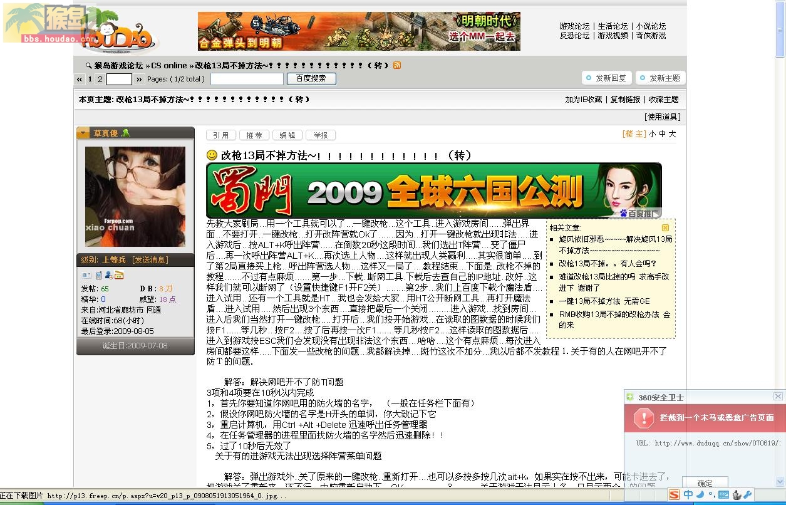786x505 pixels.
Task: Click the 合金弹头到明朝 banner ad
Action: click(359, 31)
